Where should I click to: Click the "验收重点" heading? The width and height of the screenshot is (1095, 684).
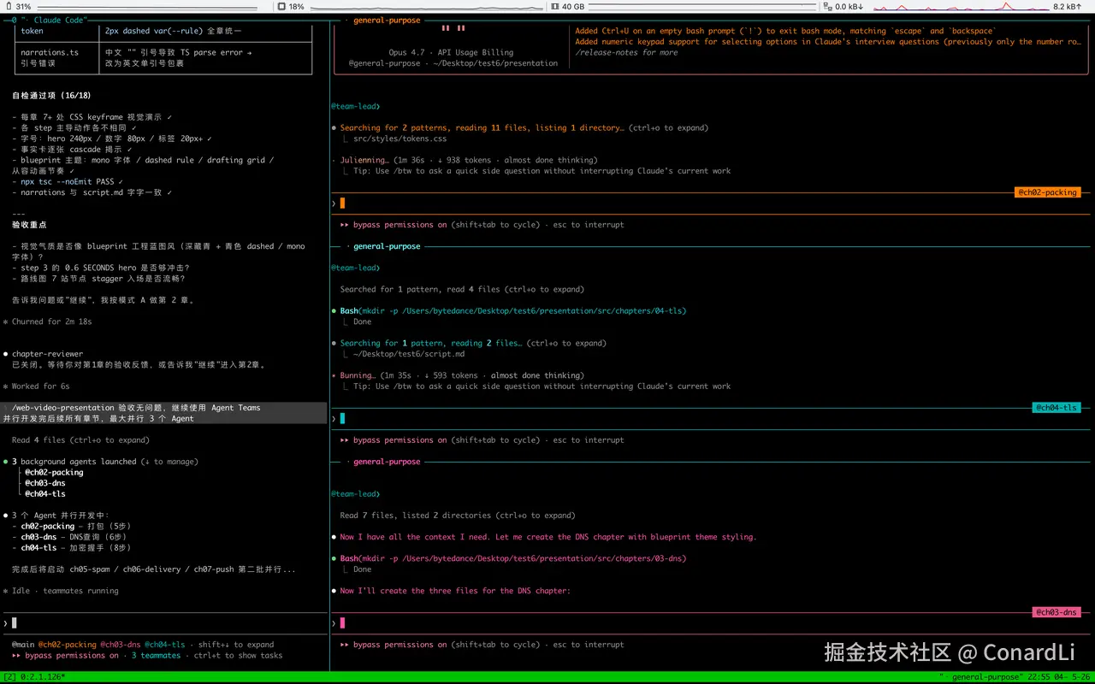click(x=29, y=225)
